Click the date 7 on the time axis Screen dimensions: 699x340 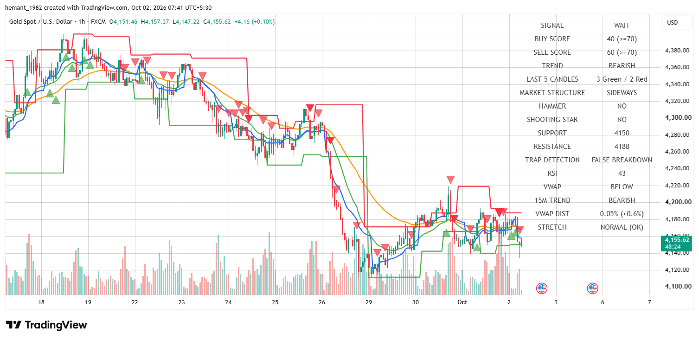click(649, 302)
